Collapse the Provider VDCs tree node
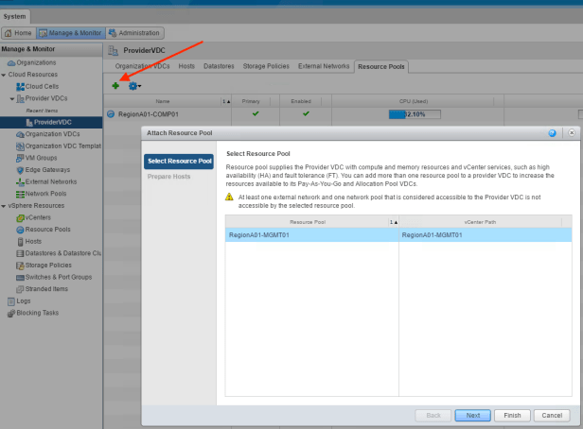Screen dimensions: 583x429 (x=11, y=98)
